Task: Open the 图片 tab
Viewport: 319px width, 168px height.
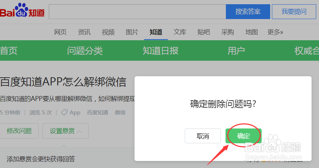Action: (x=132, y=32)
